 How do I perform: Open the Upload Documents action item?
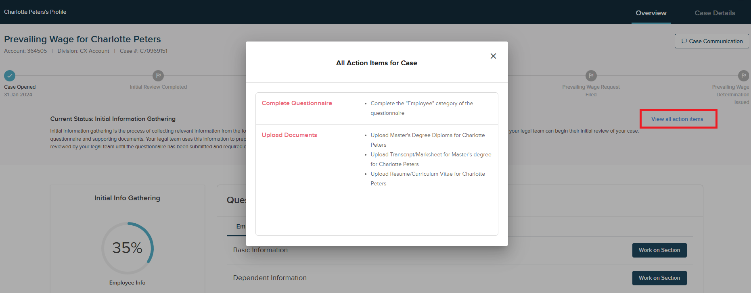(289, 135)
